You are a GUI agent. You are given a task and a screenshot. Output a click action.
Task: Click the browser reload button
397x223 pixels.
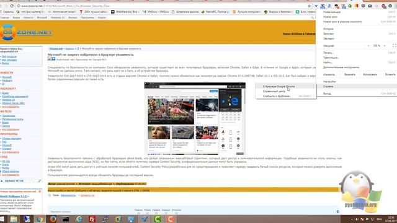tap(12, 6)
